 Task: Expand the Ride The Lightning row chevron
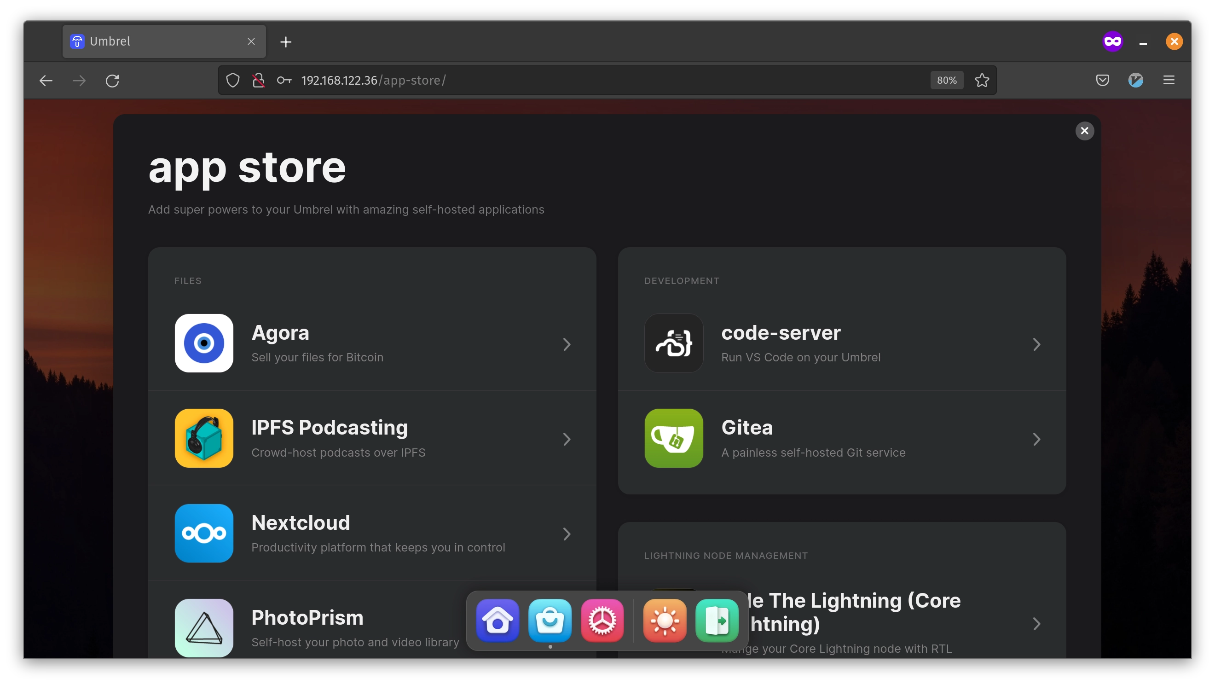[1037, 624]
